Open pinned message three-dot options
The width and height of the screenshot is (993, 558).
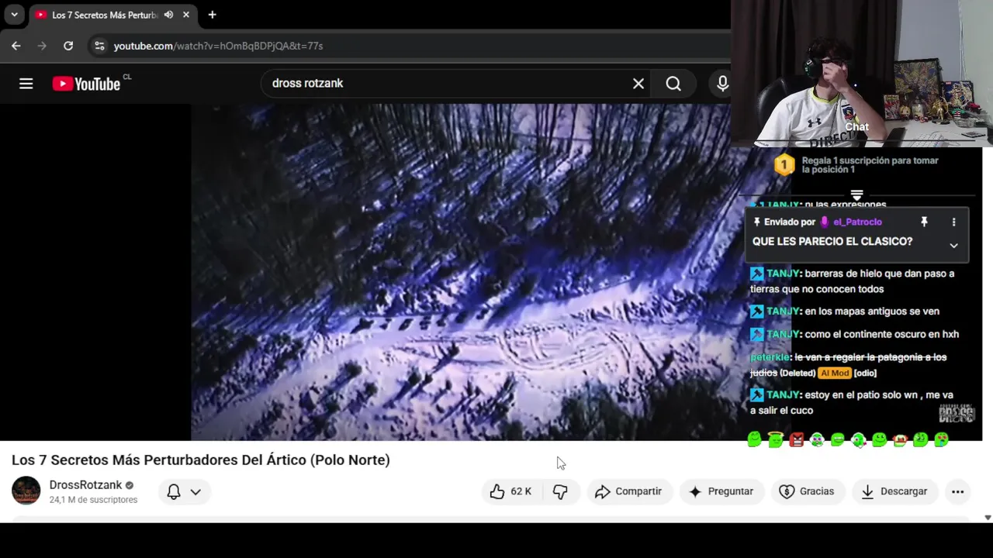pos(953,222)
